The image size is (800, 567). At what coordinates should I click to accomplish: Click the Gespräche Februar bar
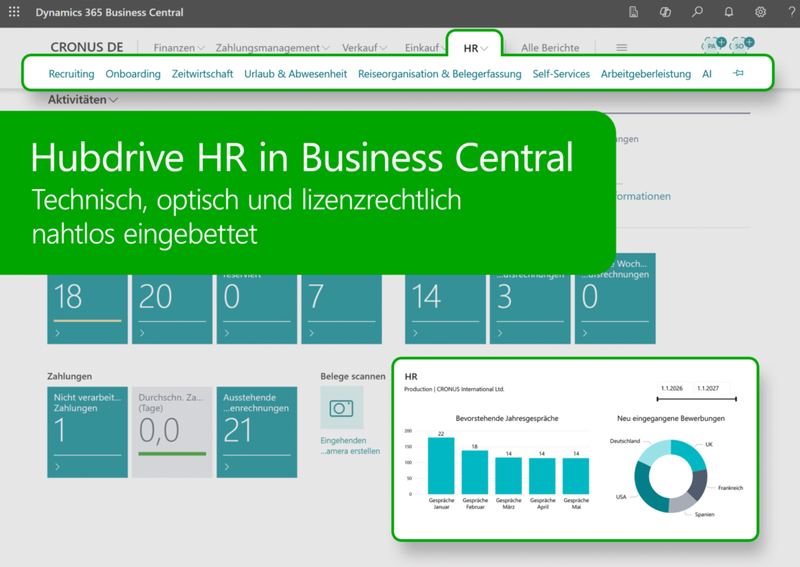(x=474, y=472)
